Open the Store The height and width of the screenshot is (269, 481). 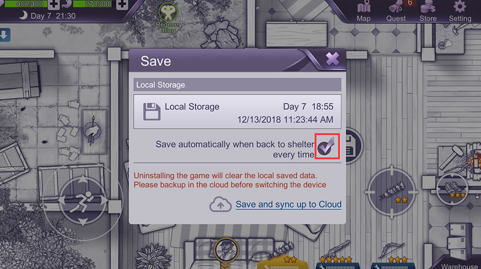point(428,11)
